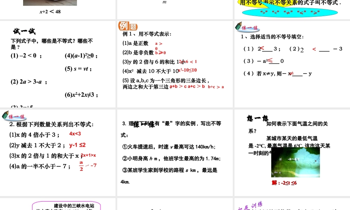Select question 4 about x≠y inequality
350x210 pixels.
click(276, 73)
